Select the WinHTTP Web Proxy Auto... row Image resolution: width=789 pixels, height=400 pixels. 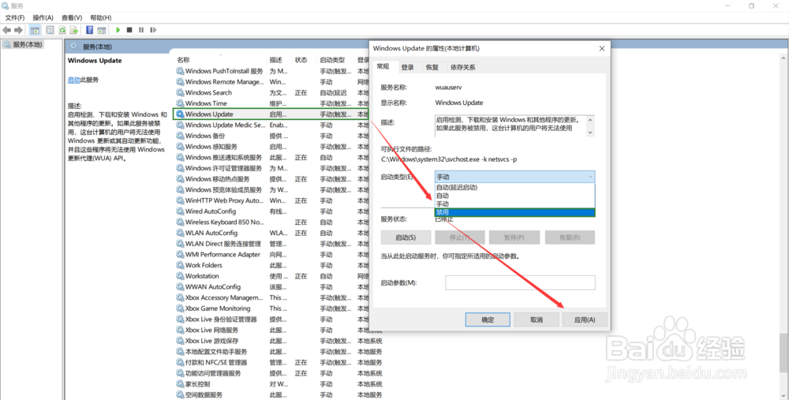point(271,200)
